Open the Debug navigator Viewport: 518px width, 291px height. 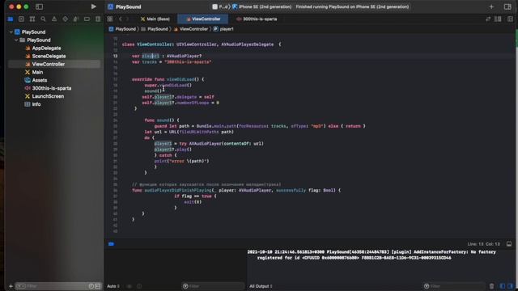pos(76,19)
